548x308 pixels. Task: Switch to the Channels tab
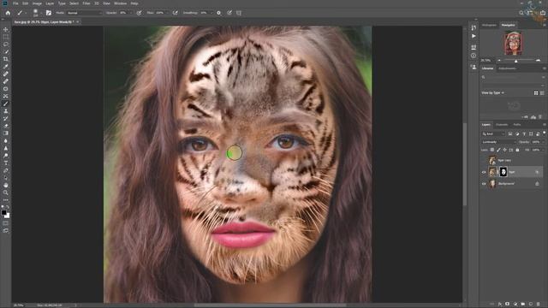click(x=502, y=125)
